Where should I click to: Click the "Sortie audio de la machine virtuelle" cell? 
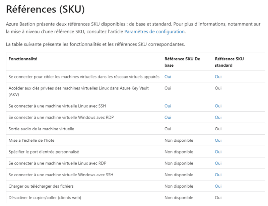(x=41, y=129)
